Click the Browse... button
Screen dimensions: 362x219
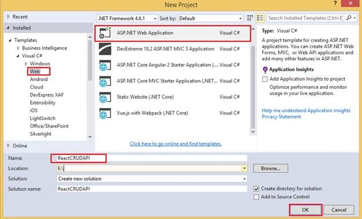point(270,168)
